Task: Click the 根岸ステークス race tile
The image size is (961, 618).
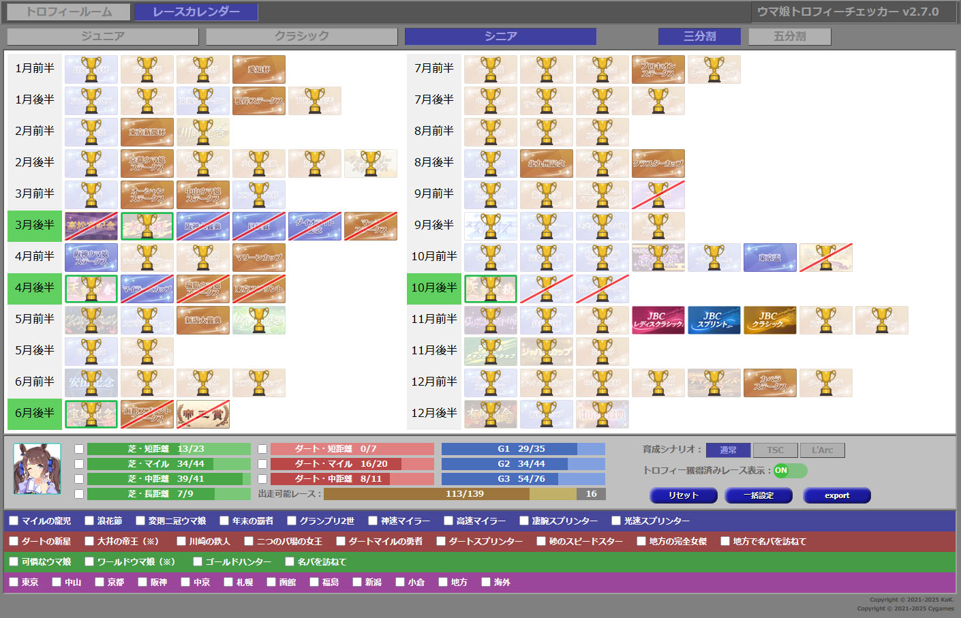Action: [259, 101]
